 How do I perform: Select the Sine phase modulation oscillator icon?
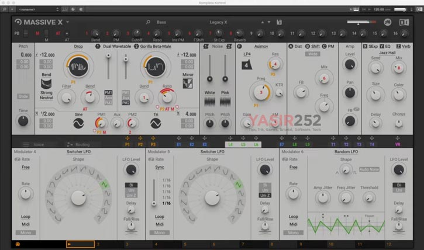coord(78,124)
